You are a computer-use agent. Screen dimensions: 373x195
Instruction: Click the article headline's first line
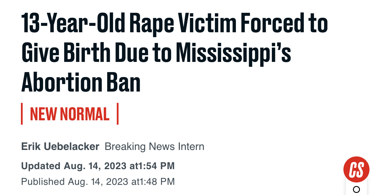(x=175, y=23)
